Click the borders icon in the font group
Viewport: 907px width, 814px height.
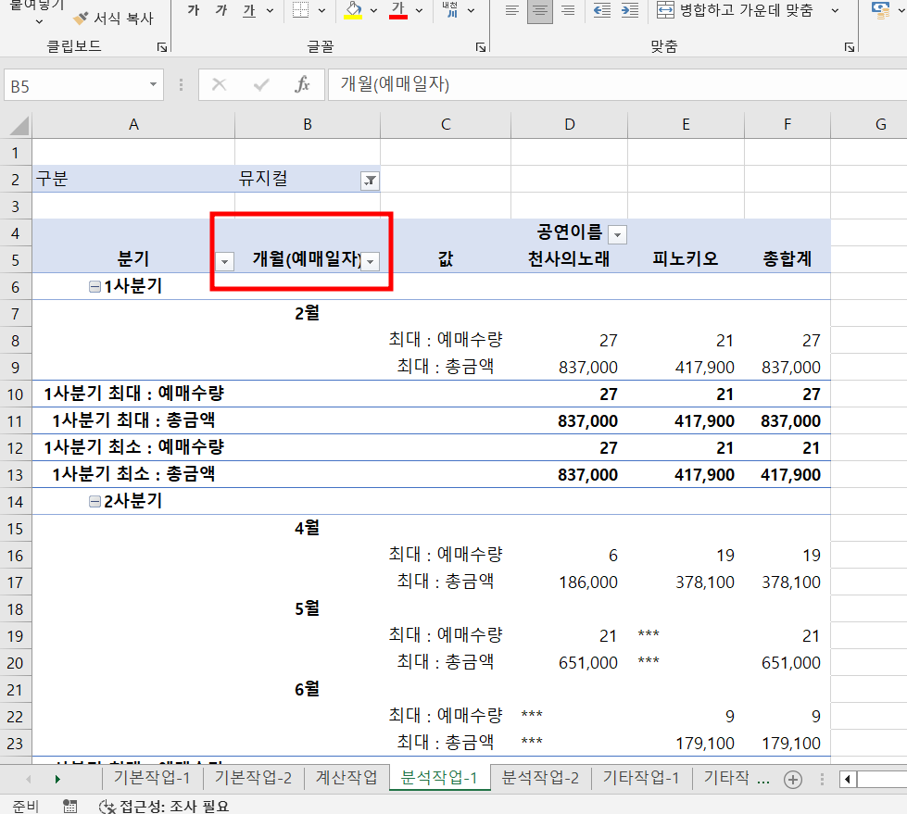[301, 10]
